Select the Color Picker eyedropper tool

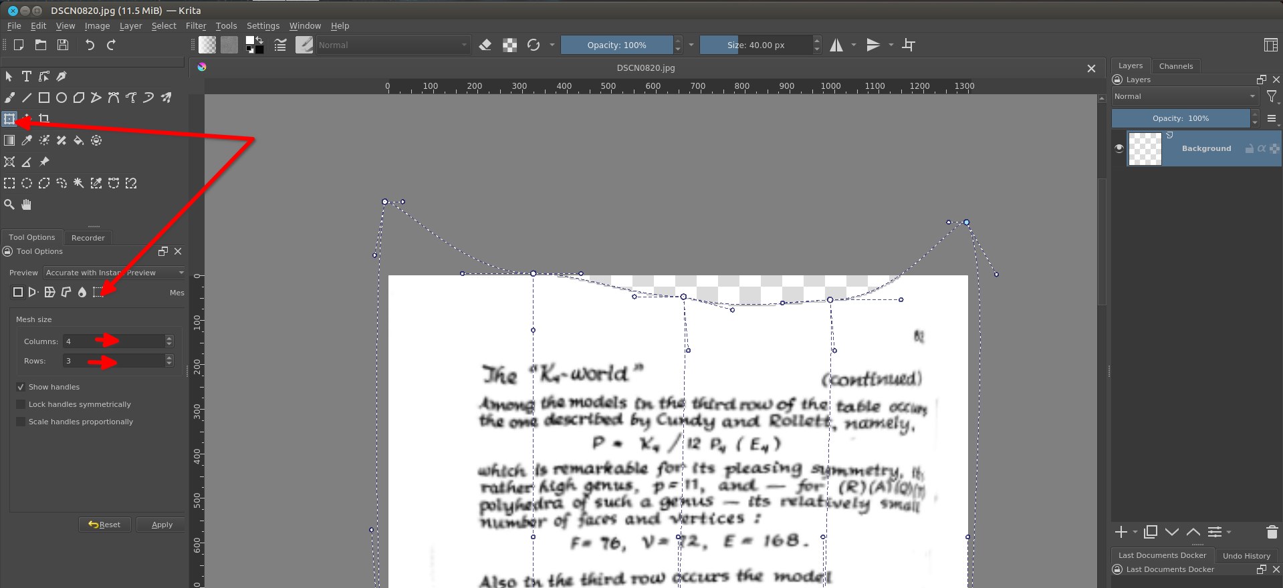[27, 140]
